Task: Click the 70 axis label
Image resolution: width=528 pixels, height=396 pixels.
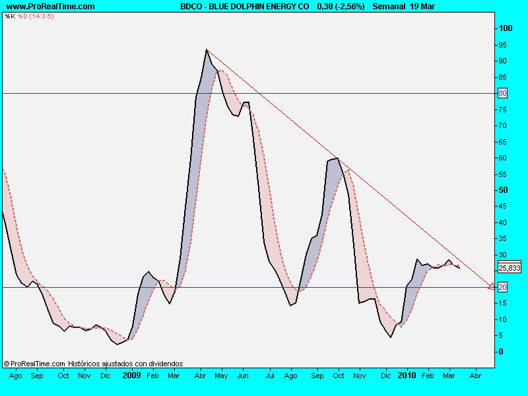Action: pyautogui.click(x=502, y=125)
